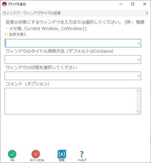Expand the command selector arrow at top right
151x163 pixels.
point(147,13)
